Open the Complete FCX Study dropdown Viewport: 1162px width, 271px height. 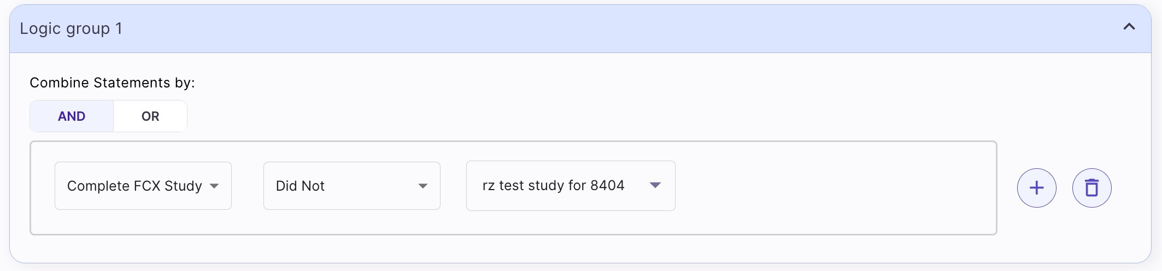click(143, 186)
